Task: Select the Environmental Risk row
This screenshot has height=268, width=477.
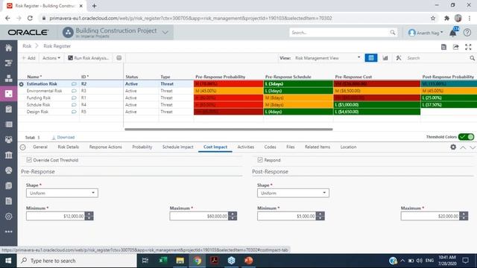Action: click(247, 91)
